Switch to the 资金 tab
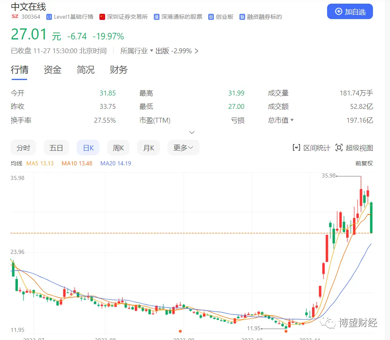 pos(52,70)
